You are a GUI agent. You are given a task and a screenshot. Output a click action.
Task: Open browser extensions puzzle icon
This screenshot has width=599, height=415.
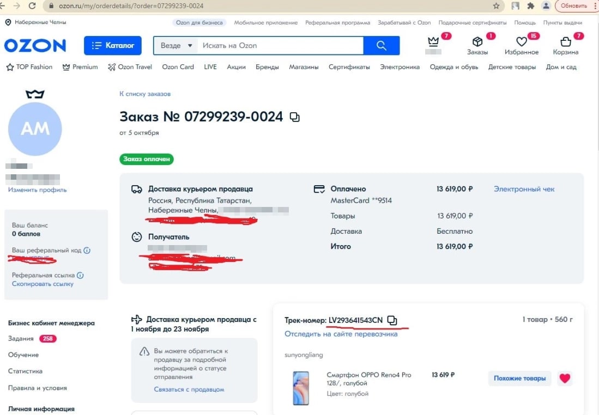coord(531,6)
